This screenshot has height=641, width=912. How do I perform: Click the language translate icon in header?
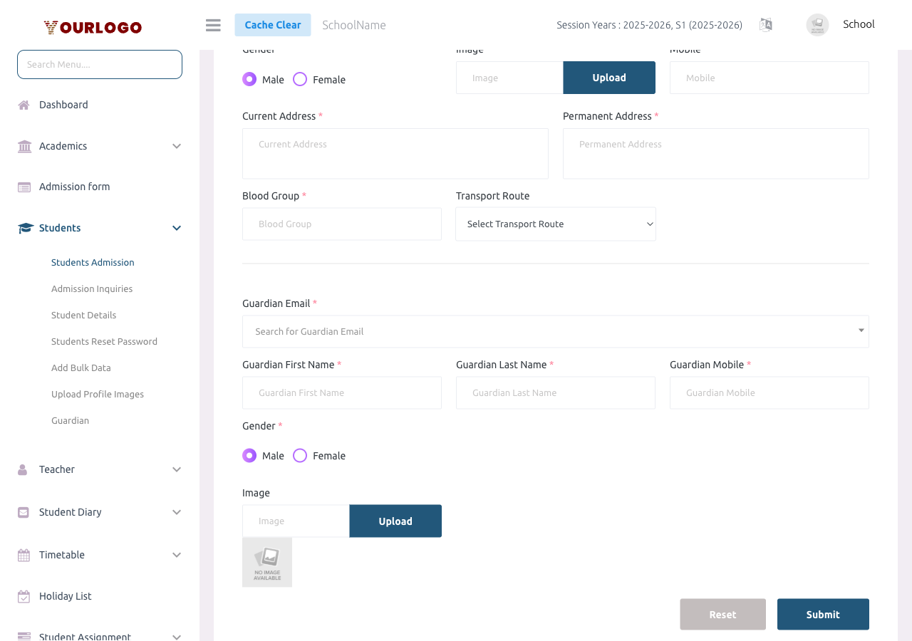tap(766, 25)
